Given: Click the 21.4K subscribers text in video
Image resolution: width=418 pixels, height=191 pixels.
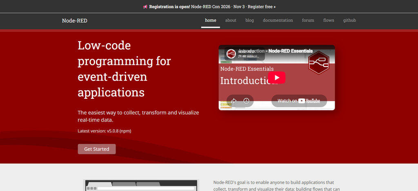Looking at the screenshot, I should pyautogui.click(x=249, y=56).
